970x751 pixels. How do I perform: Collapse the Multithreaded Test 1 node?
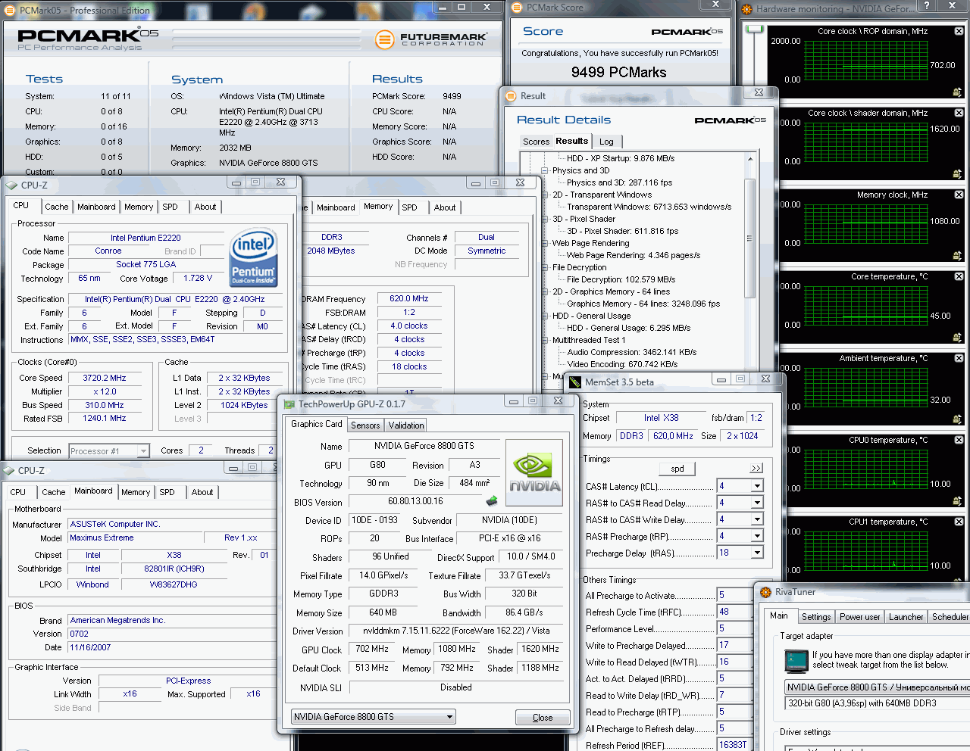click(545, 340)
